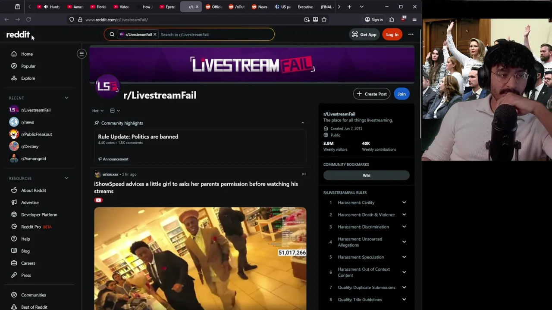Click the Log In button
The height and width of the screenshot is (310, 552).
coord(392,34)
